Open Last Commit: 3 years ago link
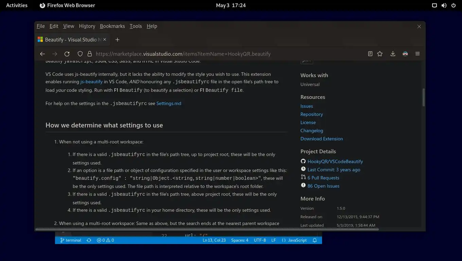This screenshot has height=261, width=462. pos(334,170)
